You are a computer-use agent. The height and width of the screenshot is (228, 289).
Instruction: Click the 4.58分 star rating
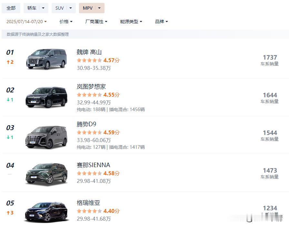[98, 173]
